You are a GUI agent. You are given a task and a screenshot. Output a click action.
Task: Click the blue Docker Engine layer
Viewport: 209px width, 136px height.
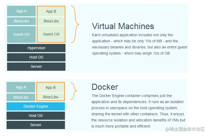(36, 106)
